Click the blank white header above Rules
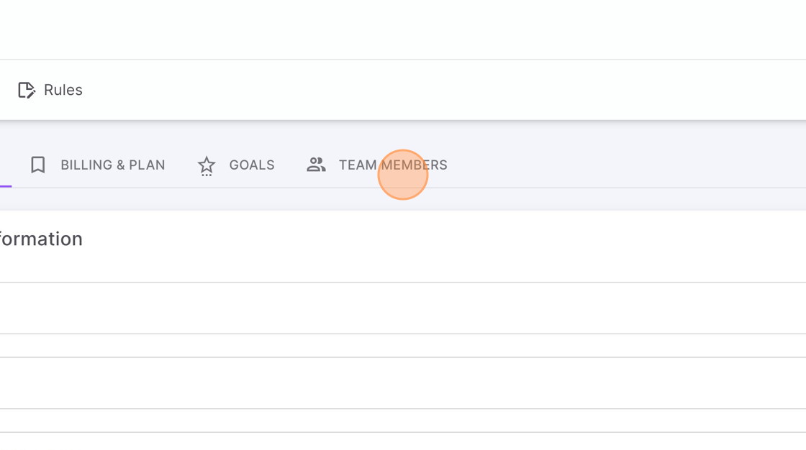 (403, 29)
